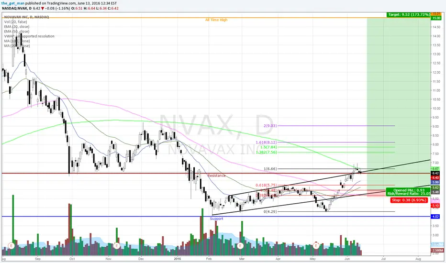Click the Support line label

click(216, 219)
